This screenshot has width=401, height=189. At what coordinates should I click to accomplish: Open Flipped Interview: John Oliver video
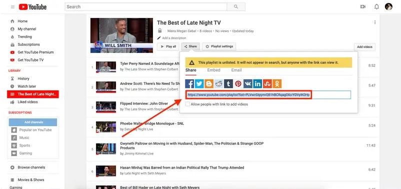(x=144, y=104)
